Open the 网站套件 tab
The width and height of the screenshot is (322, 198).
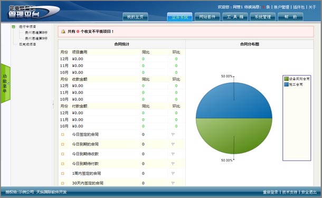point(207,17)
